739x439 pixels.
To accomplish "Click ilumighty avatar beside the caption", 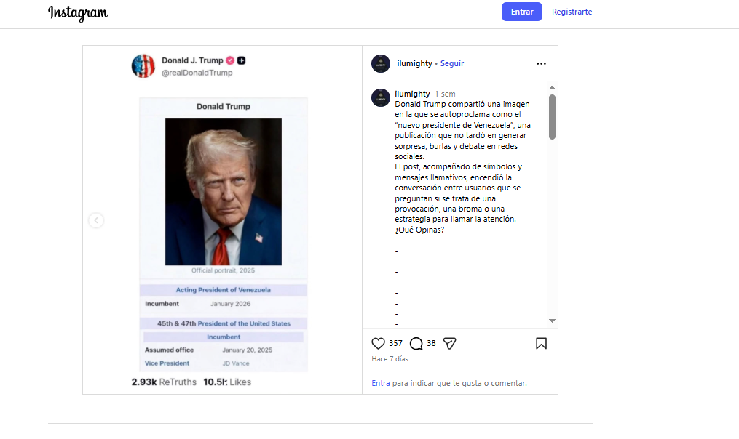I will click(x=381, y=97).
